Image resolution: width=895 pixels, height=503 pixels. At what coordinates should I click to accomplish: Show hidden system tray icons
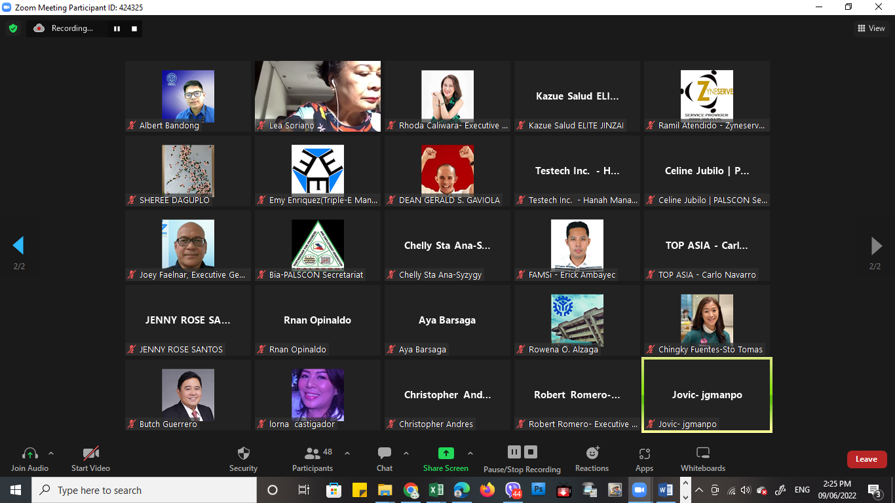pyautogui.click(x=699, y=490)
